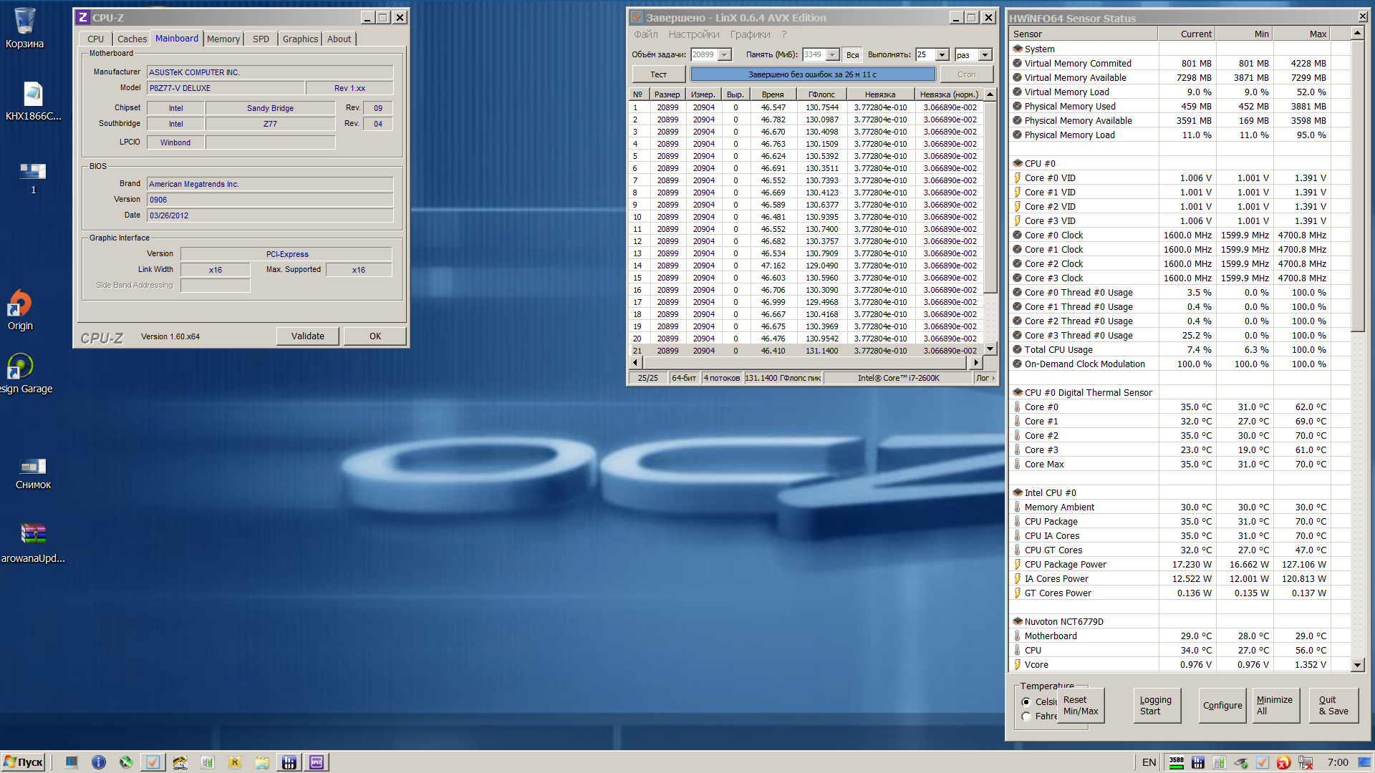
Task: Switch to Caches tab in CPU-Z
Action: (132, 39)
